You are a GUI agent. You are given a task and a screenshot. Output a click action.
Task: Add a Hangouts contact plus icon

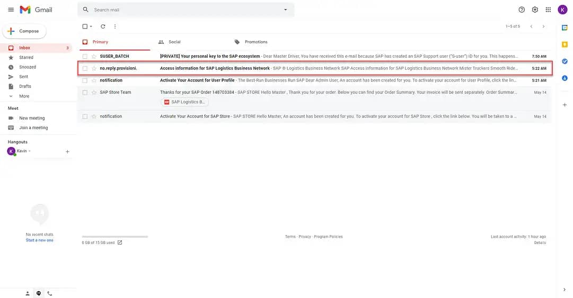click(x=67, y=151)
